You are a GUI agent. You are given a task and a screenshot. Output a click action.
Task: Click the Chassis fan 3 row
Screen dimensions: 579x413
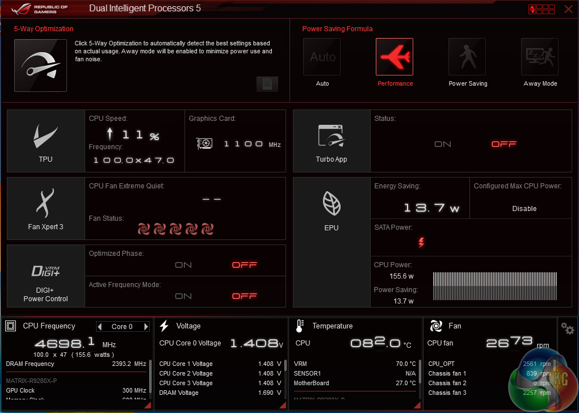[x=489, y=393]
